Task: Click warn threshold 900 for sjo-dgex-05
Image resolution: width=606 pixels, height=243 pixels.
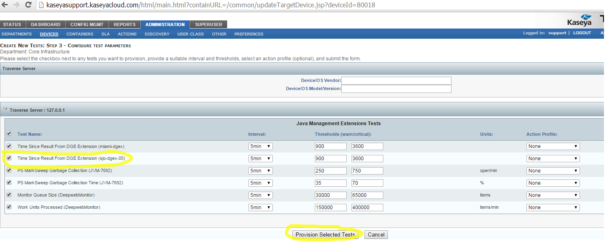Action: [x=331, y=159]
